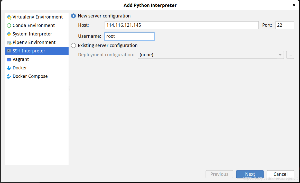Click the Vagrant blue icon
300x183 pixels.
pos(9,60)
